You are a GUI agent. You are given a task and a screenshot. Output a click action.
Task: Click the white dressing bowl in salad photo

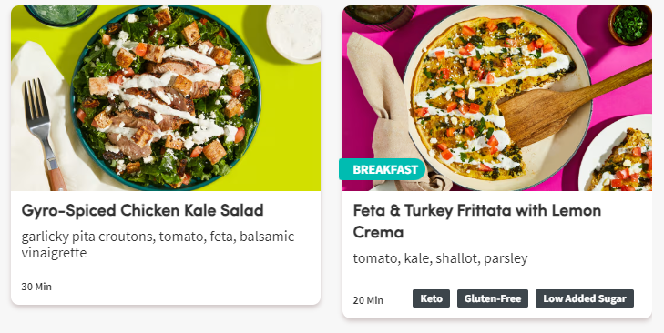pyautogui.click(x=293, y=34)
